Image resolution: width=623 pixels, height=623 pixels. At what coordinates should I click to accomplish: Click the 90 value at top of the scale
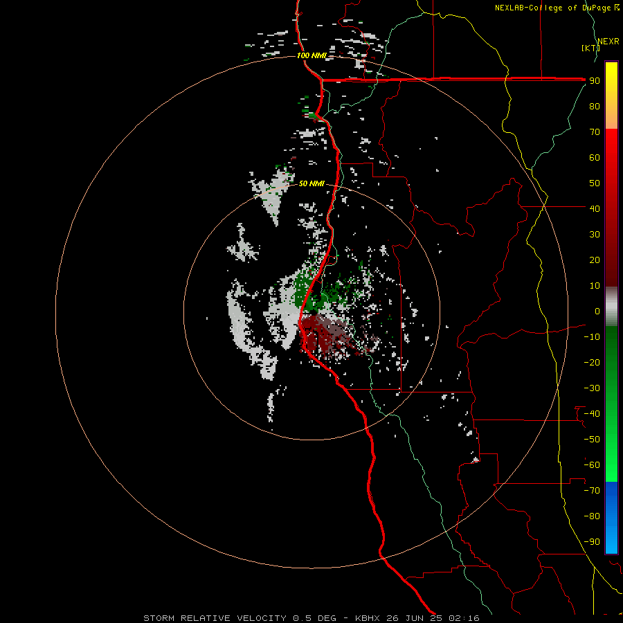[595, 81]
